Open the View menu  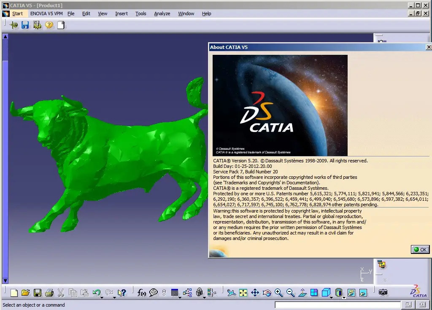click(x=103, y=13)
